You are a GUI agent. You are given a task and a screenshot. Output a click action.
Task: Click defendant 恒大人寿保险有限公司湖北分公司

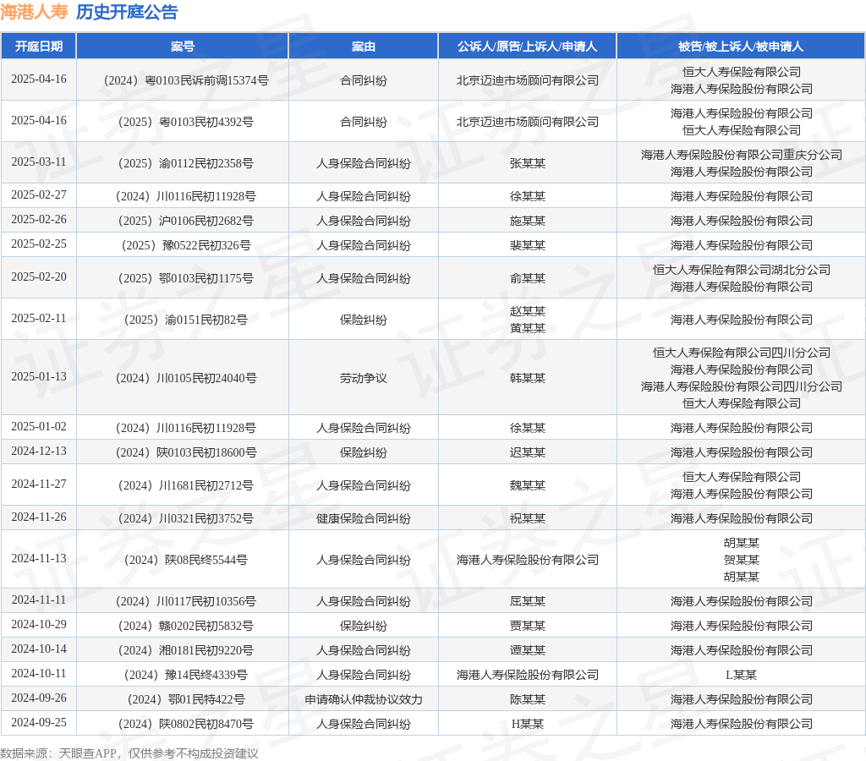click(741, 270)
